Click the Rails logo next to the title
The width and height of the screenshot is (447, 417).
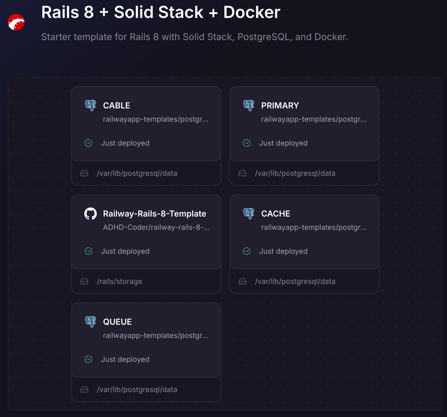pos(16,22)
